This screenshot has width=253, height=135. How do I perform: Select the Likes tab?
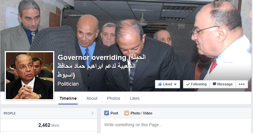tap(135, 98)
